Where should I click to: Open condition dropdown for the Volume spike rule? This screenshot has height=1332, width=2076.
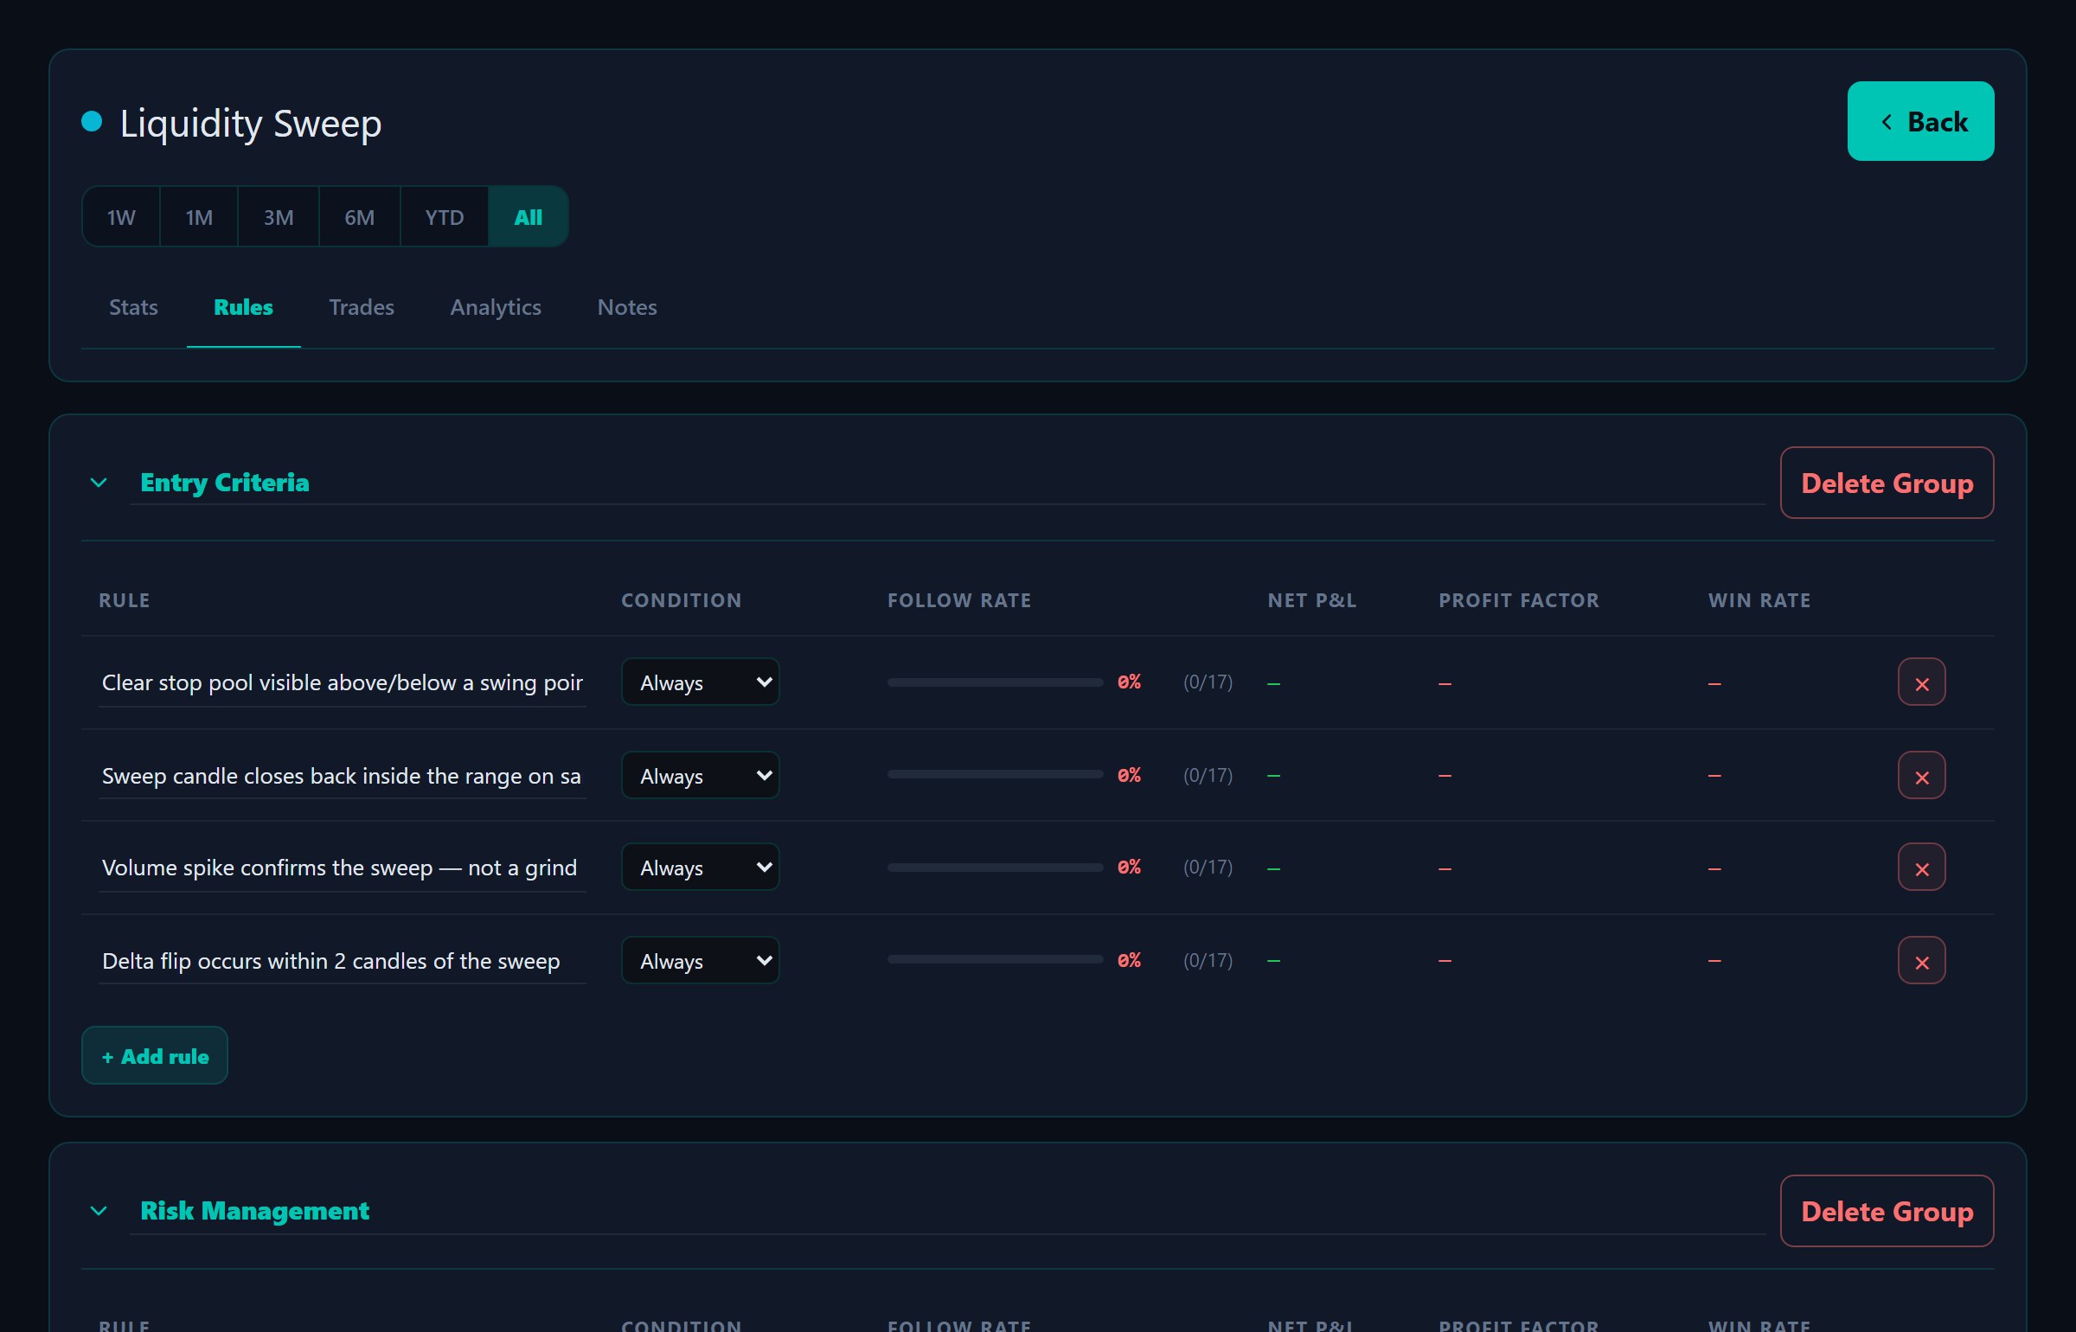click(x=700, y=868)
